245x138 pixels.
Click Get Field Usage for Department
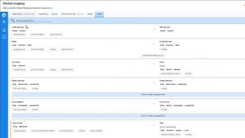point(66,131)
